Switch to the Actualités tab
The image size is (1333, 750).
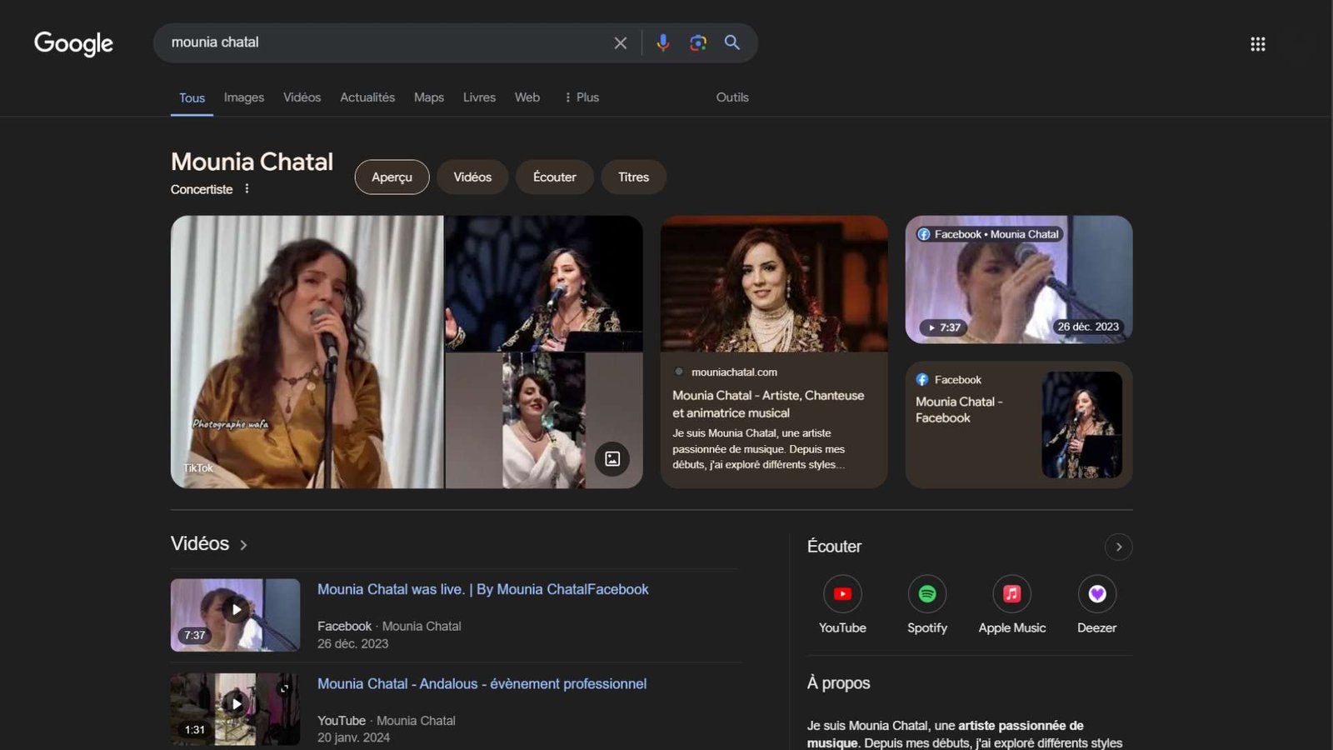367,97
